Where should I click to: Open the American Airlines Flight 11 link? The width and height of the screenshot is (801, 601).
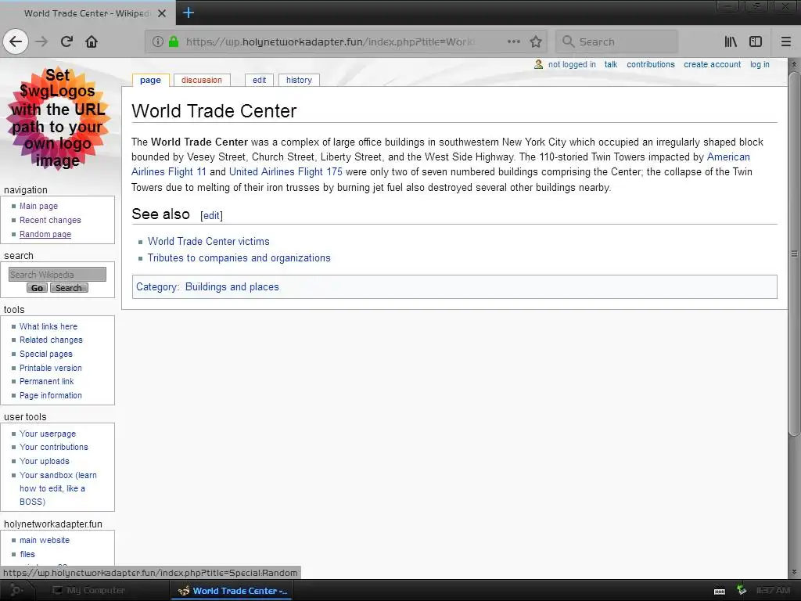[x=728, y=157]
